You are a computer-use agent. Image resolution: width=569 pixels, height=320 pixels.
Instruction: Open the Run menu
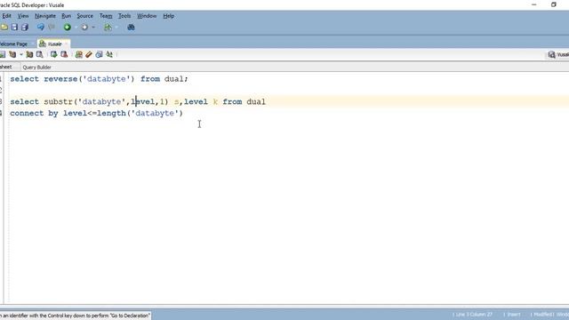(x=66, y=16)
